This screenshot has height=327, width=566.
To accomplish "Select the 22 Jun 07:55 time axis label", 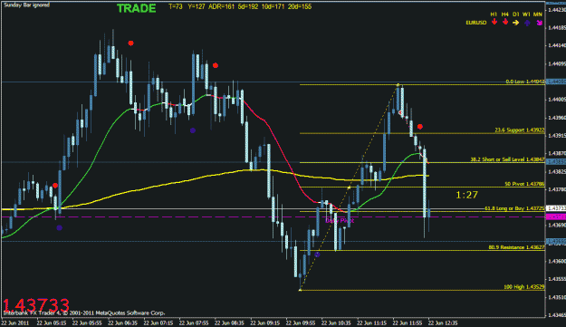I will [x=194, y=322].
